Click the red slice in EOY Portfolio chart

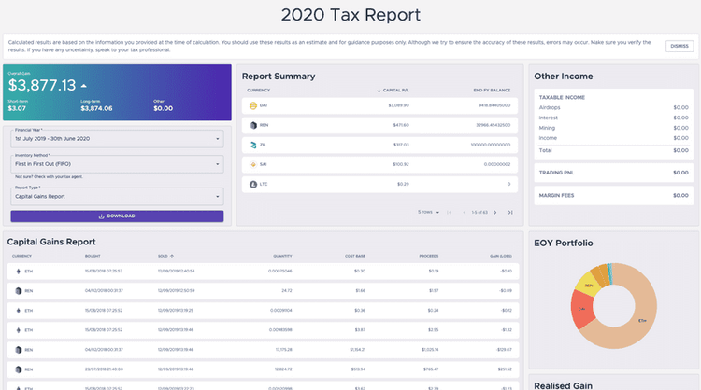pos(583,310)
